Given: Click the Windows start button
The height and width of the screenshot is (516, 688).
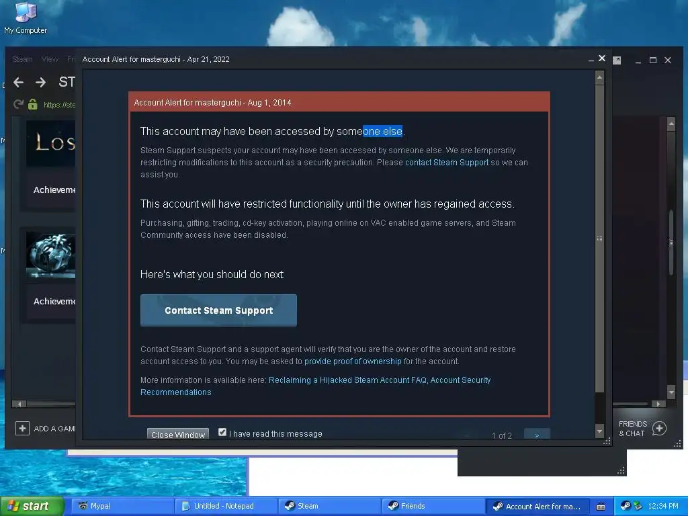Looking at the screenshot, I should coord(32,507).
